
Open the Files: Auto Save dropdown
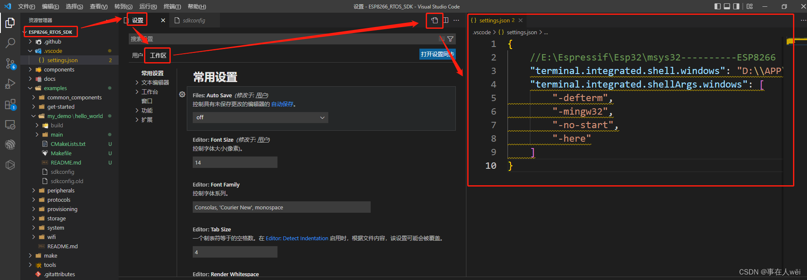pos(261,117)
